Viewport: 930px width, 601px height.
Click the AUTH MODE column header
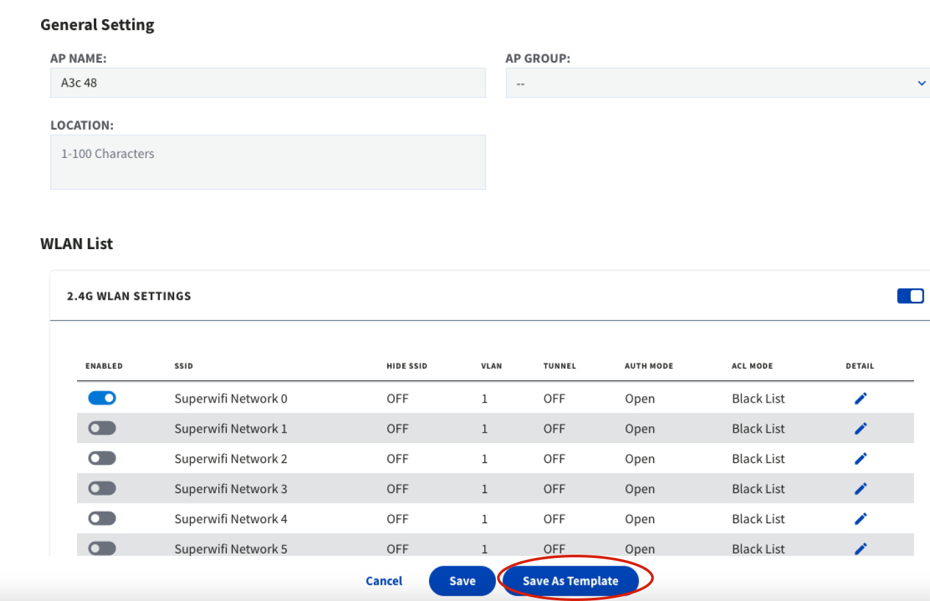(x=649, y=366)
